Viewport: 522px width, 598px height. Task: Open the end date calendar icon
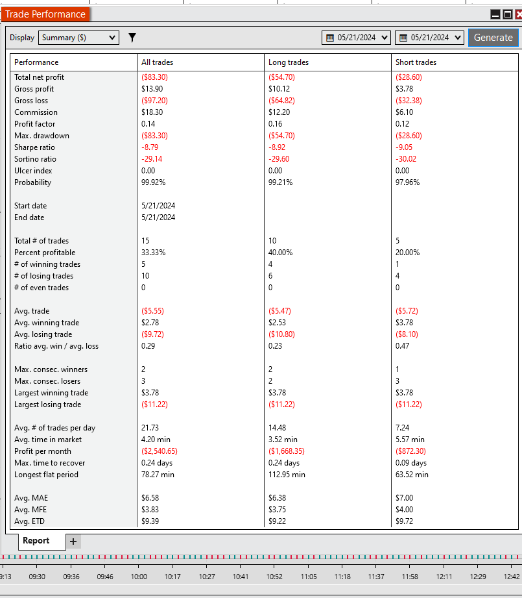coord(403,38)
